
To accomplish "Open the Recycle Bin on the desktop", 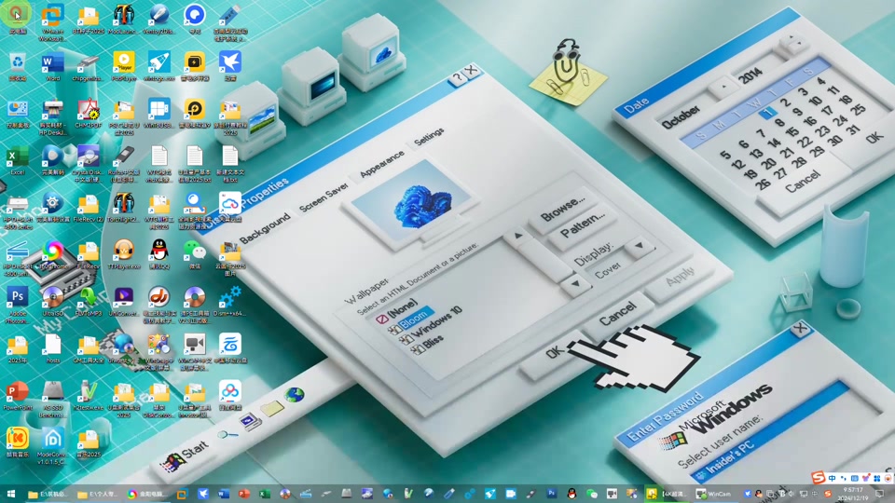I will [17, 67].
